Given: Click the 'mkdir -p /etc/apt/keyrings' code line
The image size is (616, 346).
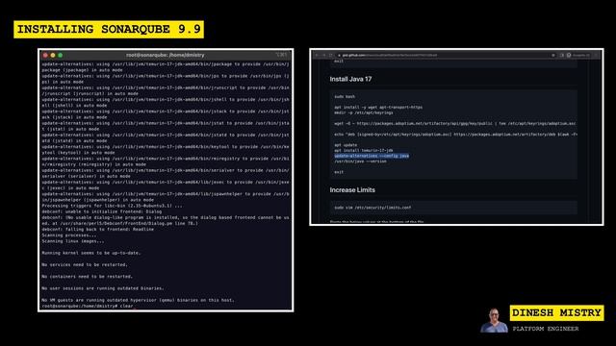Looking at the screenshot, I should pos(364,112).
